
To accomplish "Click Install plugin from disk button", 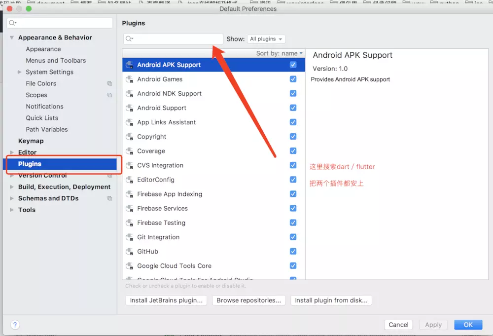I will 331,300.
